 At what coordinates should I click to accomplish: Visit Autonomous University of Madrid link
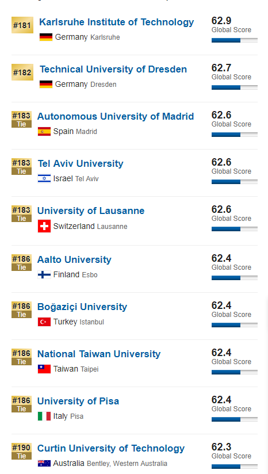[x=116, y=116]
